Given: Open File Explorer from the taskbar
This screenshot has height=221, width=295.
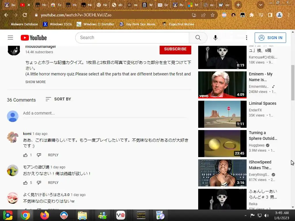Looking at the screenshot, I should pos(82,215).
